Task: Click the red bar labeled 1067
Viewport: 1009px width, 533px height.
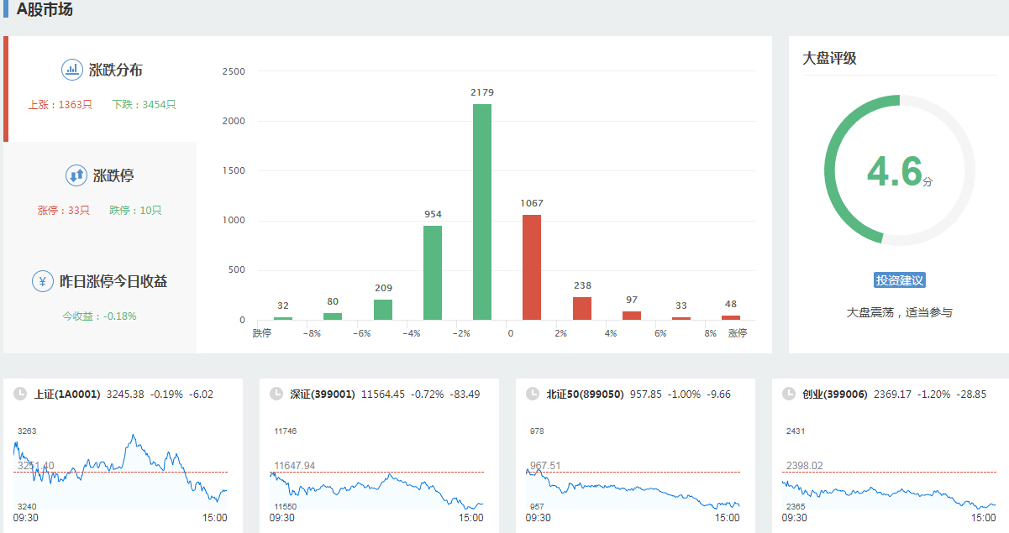Action: pos(532,267)
